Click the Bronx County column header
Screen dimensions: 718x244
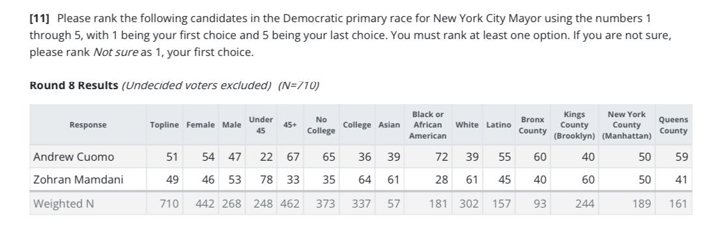532,125
